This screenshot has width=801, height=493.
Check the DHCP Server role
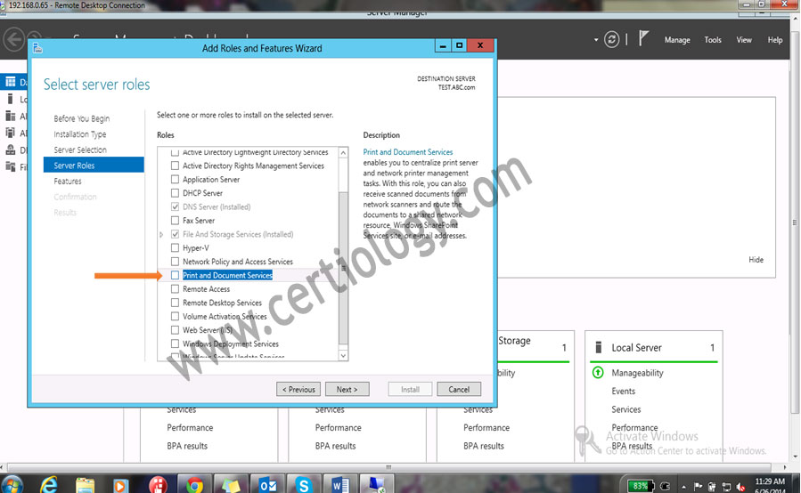pos(175,193)
